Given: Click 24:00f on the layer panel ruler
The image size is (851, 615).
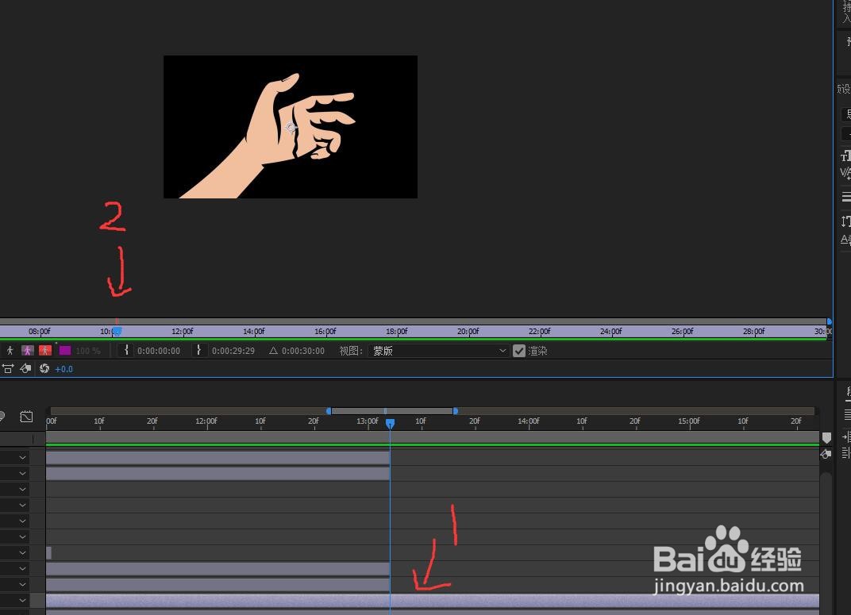Looking at the screenshot, I should (611, 332).
